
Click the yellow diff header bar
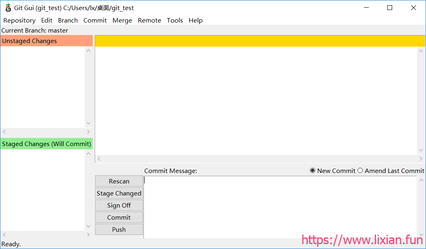pyautogui.click(x=260, y=41)
